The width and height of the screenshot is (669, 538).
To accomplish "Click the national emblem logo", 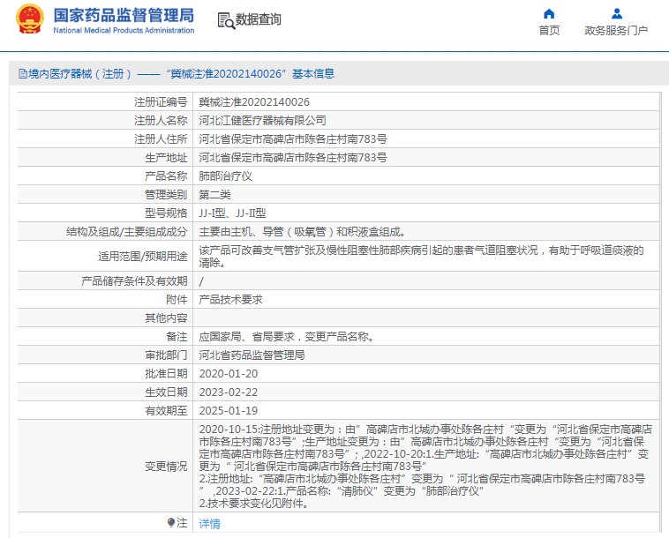I will coord(29,19).
